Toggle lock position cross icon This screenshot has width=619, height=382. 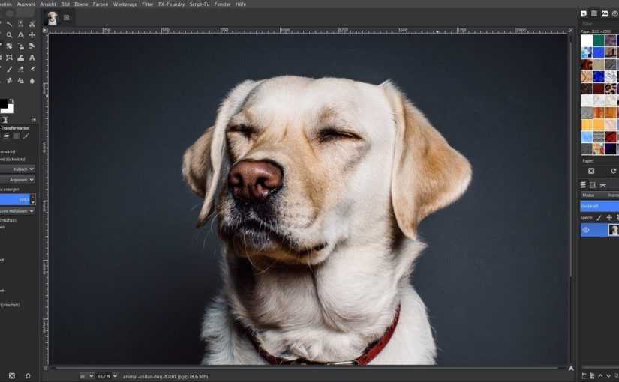[609, 218]
